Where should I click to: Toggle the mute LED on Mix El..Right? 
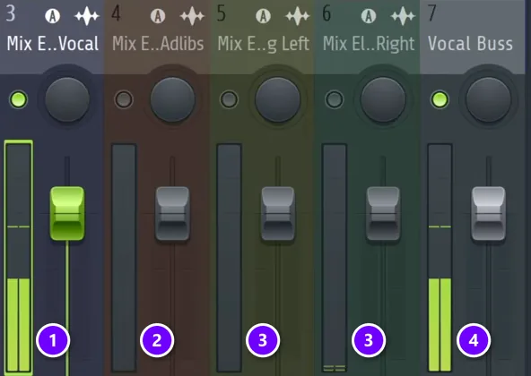[x=335, y=99]
